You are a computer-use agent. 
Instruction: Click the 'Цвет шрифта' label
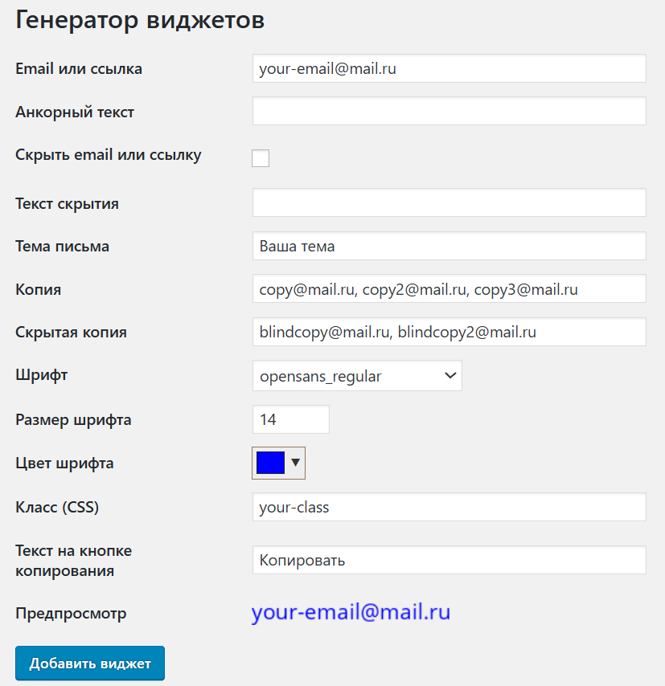tap(64, 463)
